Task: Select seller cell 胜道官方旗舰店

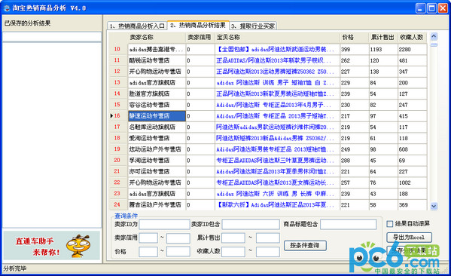Action: (x=157, y=94)
